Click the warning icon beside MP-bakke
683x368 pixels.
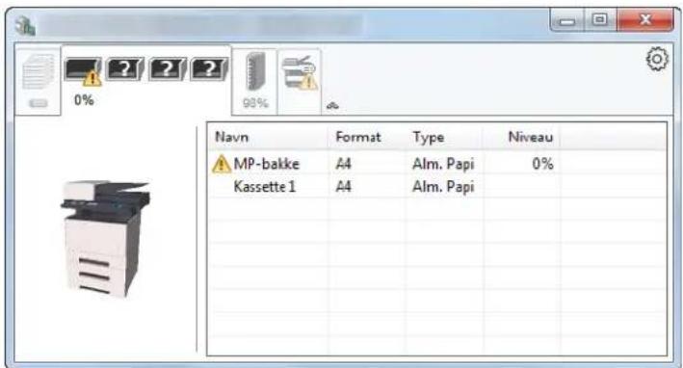click(222, 164)
